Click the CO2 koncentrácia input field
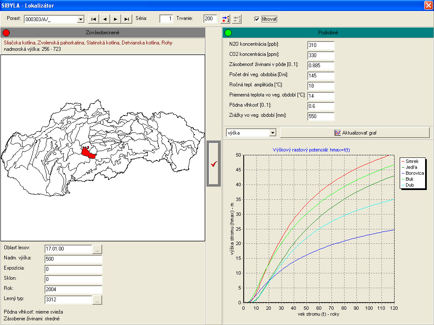The height and width of the screenshot is (325, 434). [x=321, y=55]
